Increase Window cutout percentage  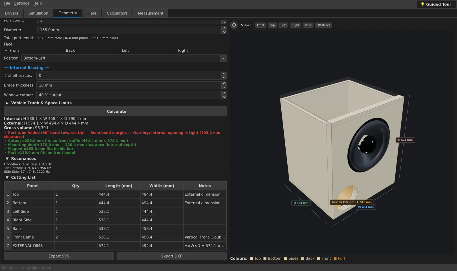224,93
